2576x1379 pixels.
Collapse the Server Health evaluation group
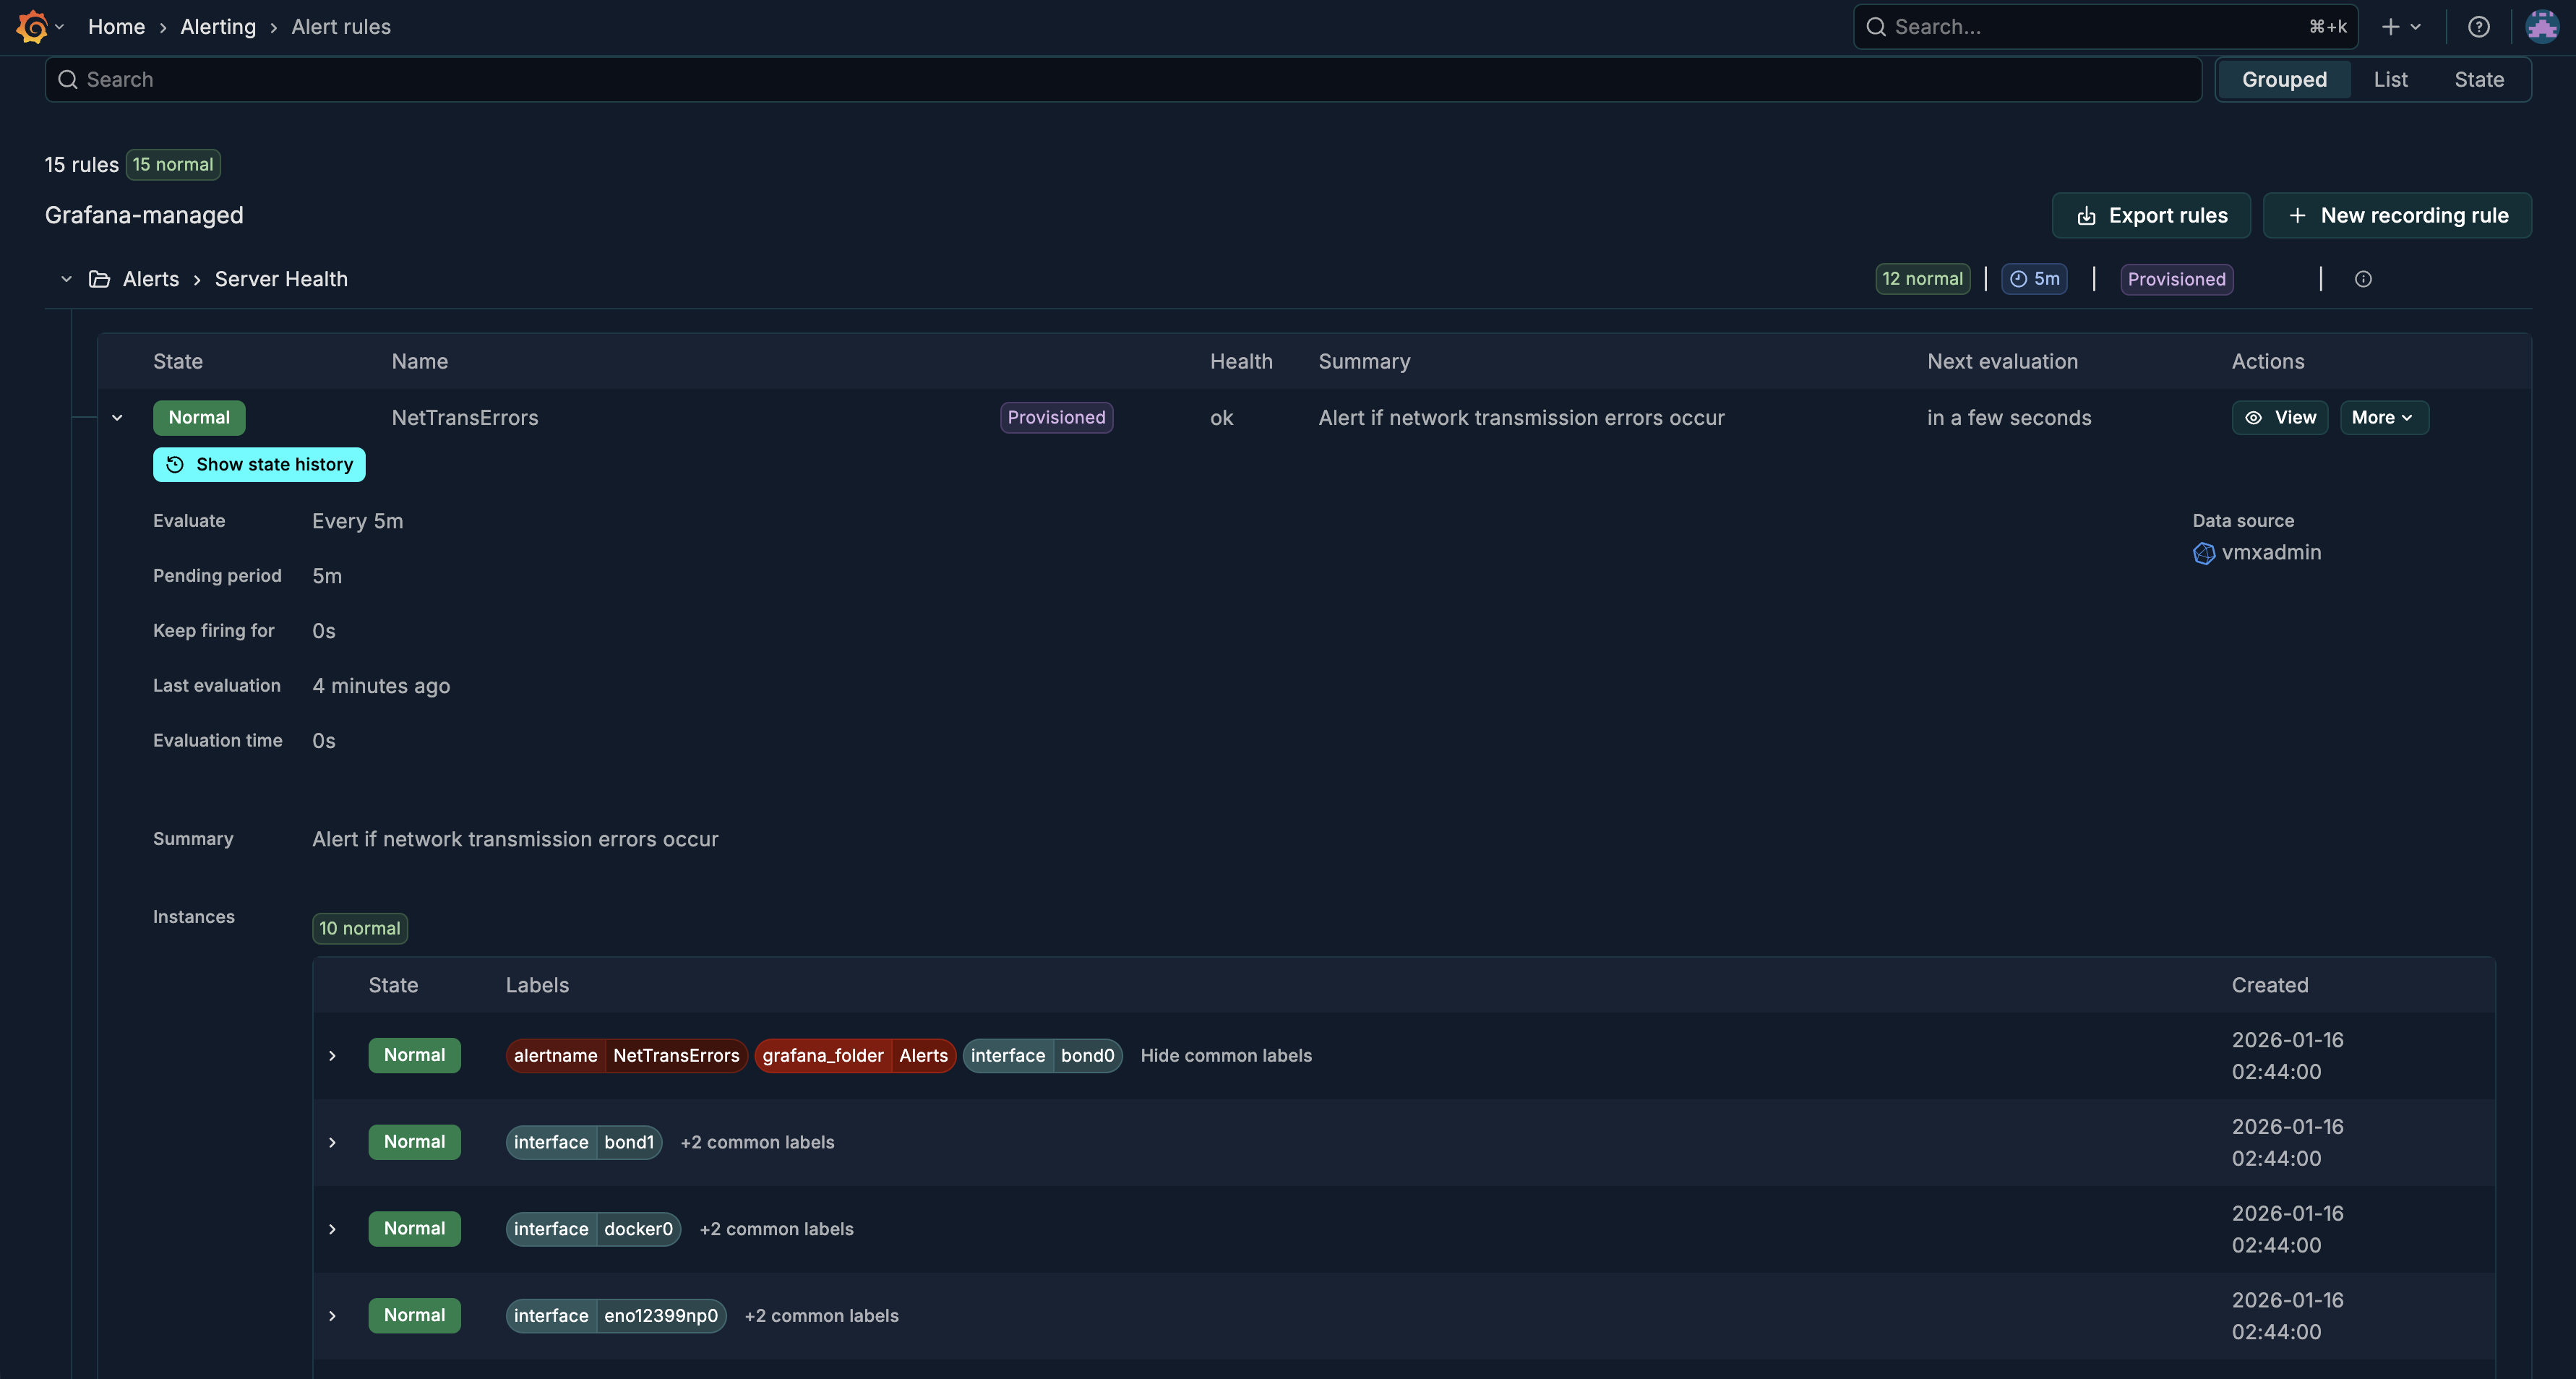pos(66,279)
